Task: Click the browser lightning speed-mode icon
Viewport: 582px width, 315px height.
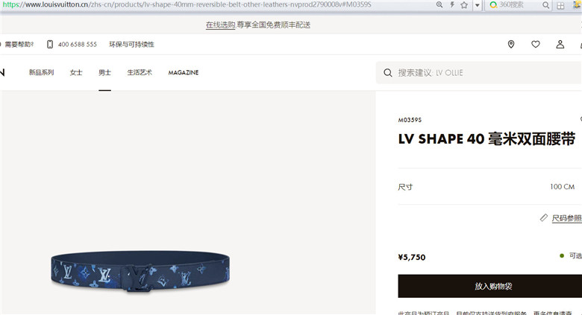Action: (x=452, y=4)
